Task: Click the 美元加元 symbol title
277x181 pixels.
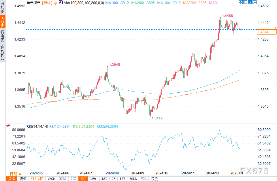Action: point(33,3)
